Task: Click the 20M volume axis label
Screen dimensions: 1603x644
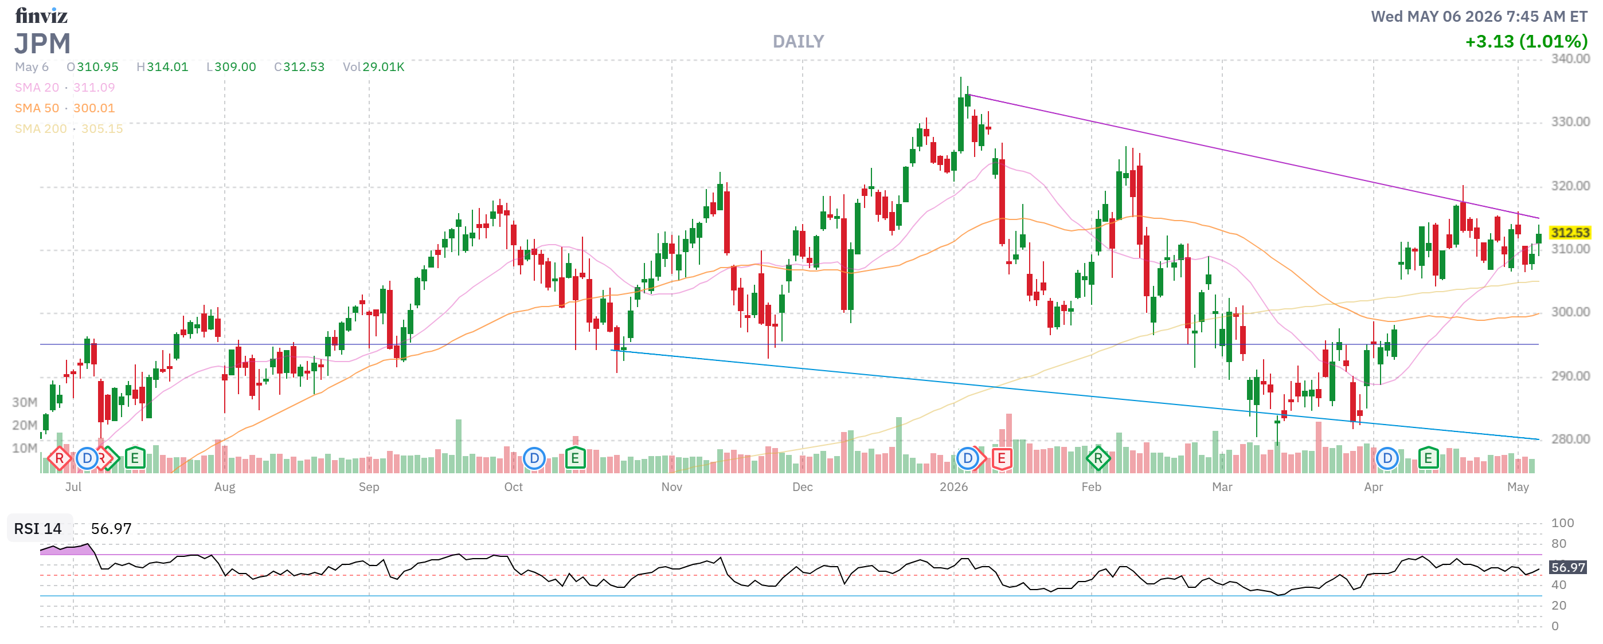Action: (x=25, y=425)
